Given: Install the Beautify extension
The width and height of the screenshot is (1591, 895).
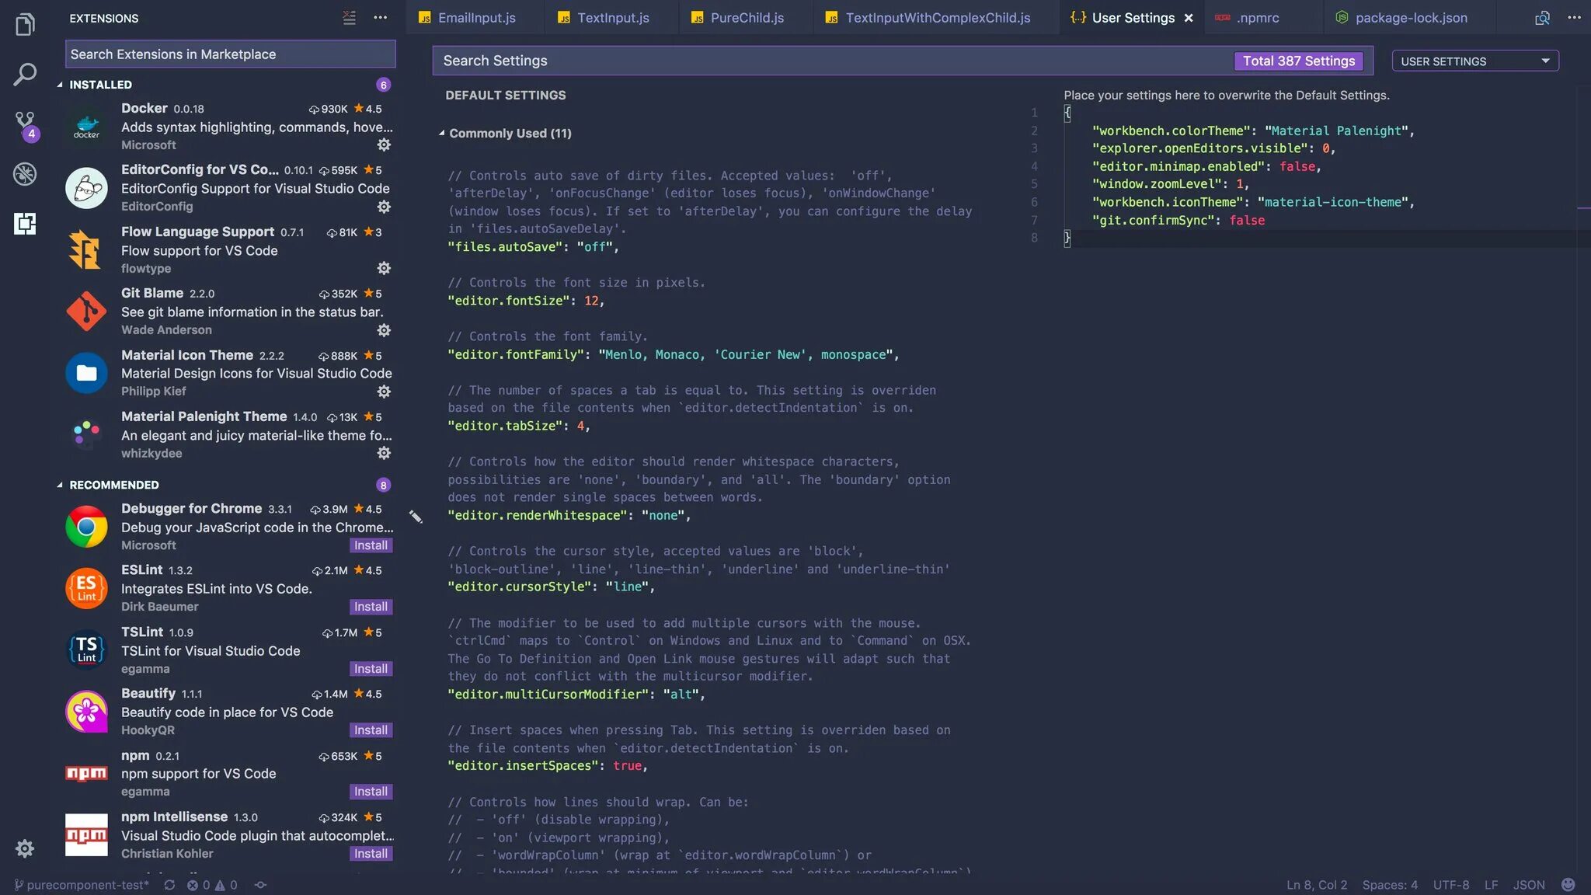Looking at the screenshot, I should (371, 730).
